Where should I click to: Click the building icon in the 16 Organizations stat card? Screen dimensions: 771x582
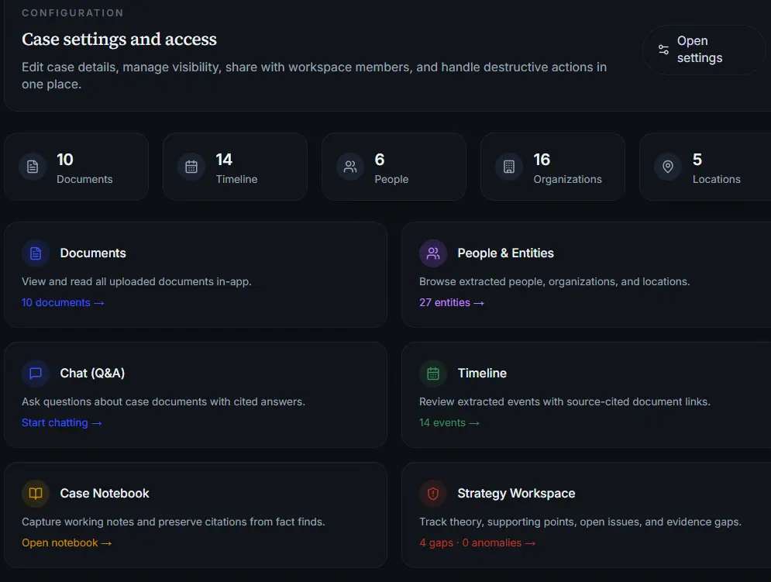[x=509, y=167]
